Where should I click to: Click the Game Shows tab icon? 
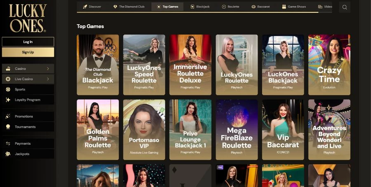pyautogui.click(x=284, y=7)
